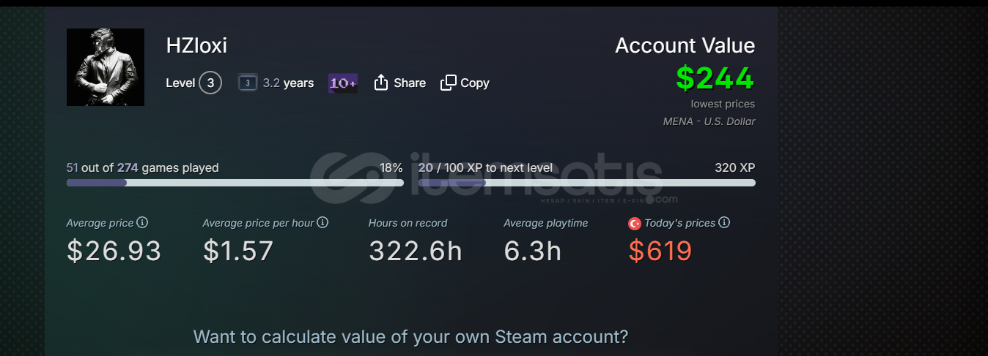988x356 pixels.
Task: Click the Level 3 circle badge
Action: tap(210, 83)
